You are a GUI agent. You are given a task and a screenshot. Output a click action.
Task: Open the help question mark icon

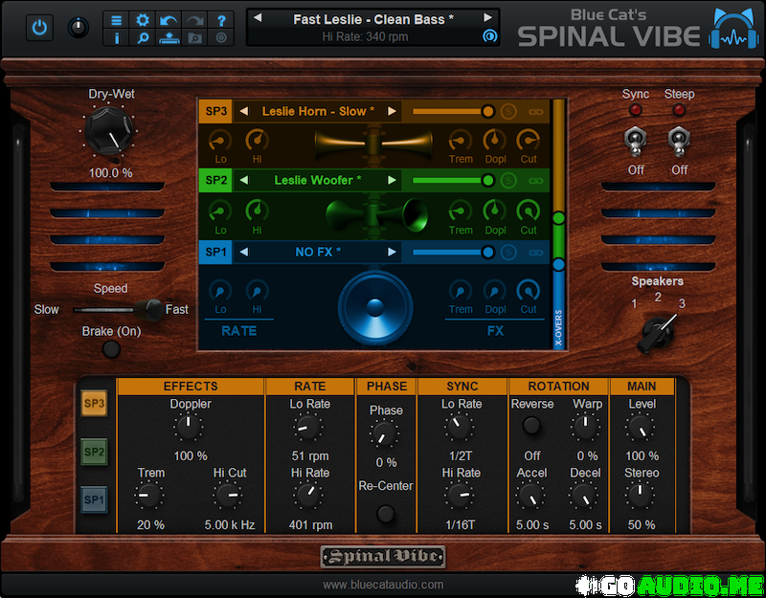click(x=221, y=20)
